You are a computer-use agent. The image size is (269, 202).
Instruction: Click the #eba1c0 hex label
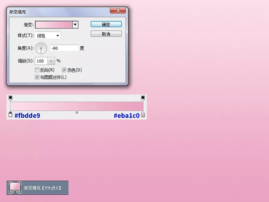tap(126, 115)
